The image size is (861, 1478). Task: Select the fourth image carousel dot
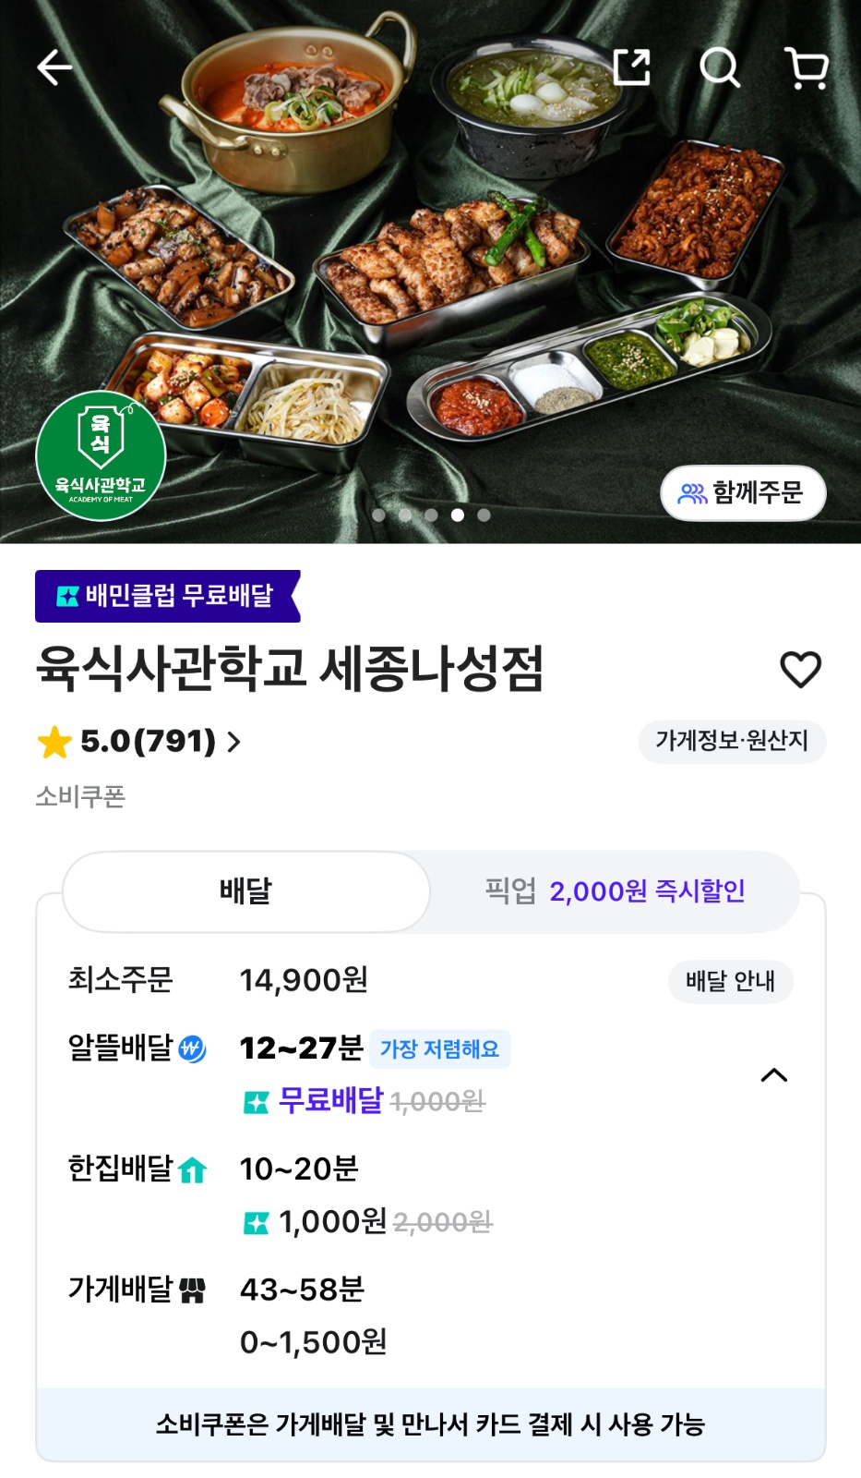[458, 515]
